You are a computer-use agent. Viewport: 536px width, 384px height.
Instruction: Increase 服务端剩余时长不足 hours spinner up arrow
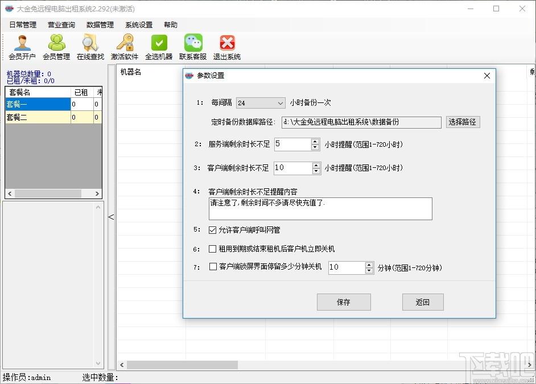pyautogui.click(x=315, y=142)
